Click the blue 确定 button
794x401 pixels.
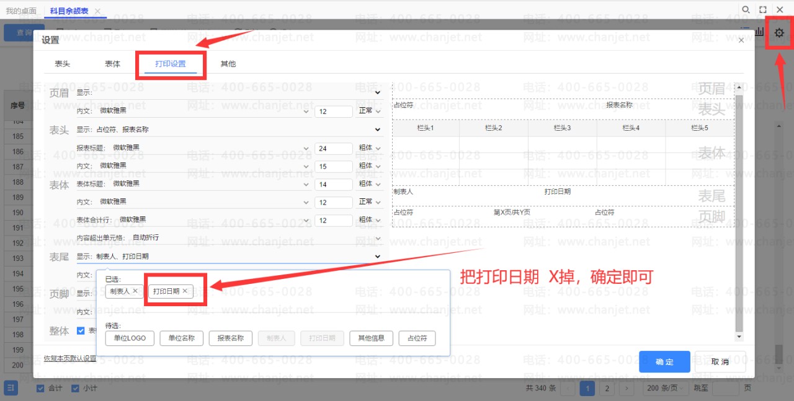tap(664, 362)
